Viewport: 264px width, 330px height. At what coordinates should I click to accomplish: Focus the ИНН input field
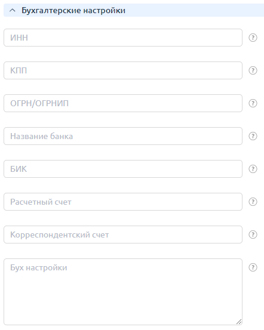(x=123, y=38)
